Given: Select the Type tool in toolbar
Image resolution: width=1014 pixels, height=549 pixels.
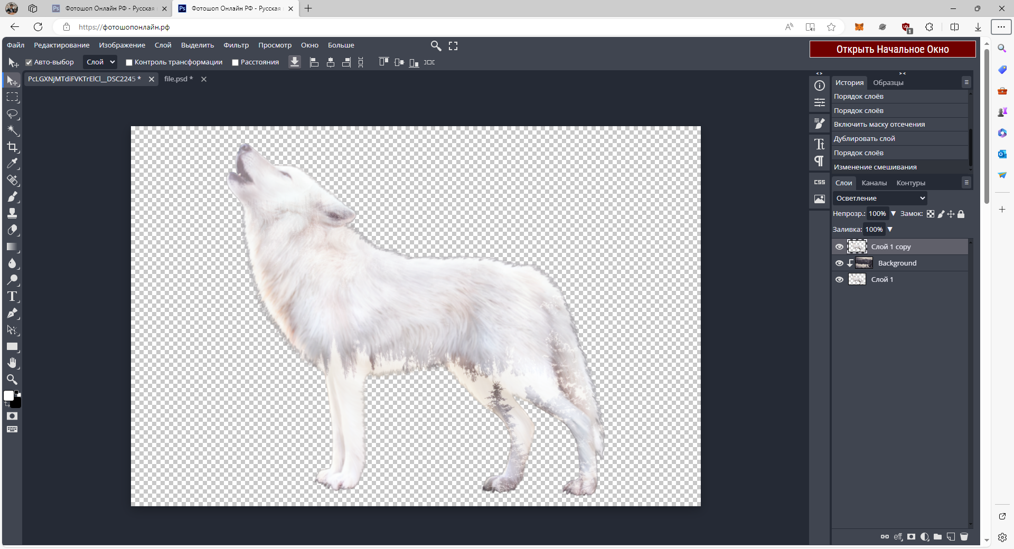Looking at the screenshot, I should tap(12, 297).
